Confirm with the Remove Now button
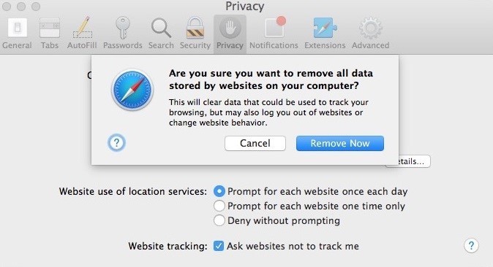 coord(340,143)
